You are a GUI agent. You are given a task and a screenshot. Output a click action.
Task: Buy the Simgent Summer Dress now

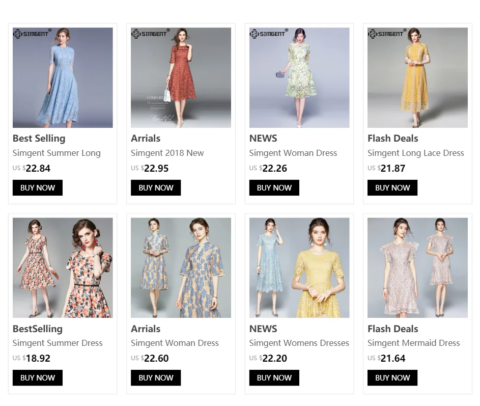[38, 378]
